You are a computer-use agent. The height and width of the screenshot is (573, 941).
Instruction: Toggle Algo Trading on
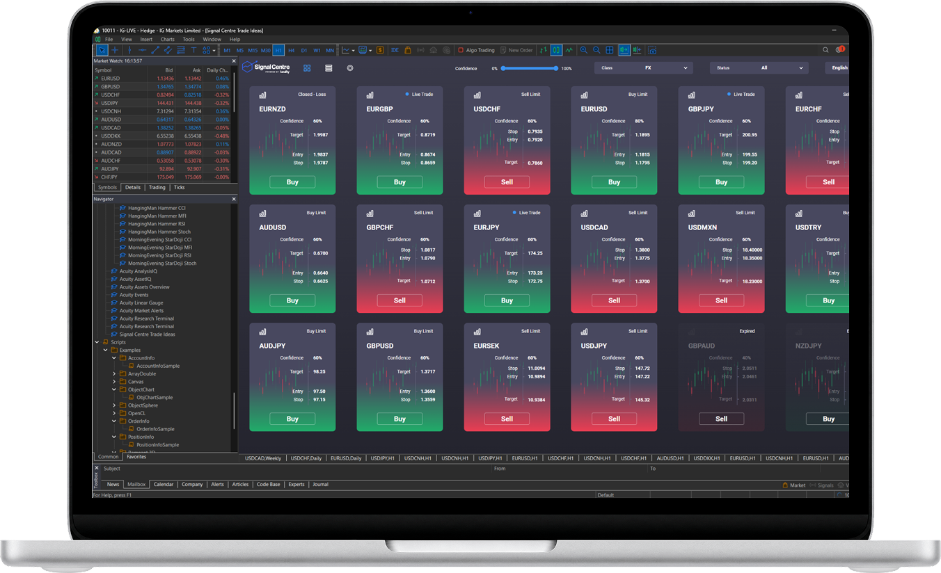click(477, 50)
